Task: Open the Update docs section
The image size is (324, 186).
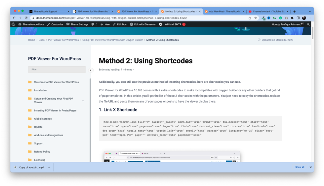Action: point(38,127)
